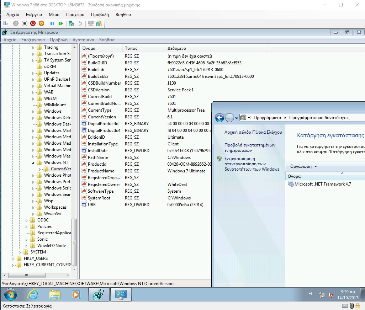This screenshot has height=310, width=365.
Task: Expand the WBEM registry key
Action: click(33, 98)
